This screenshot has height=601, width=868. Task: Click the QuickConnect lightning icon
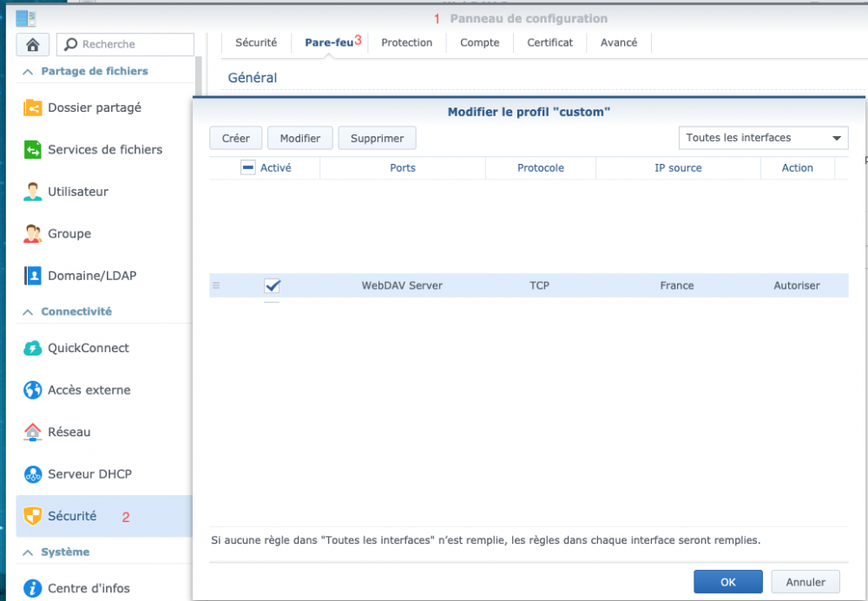coord(33,349)
